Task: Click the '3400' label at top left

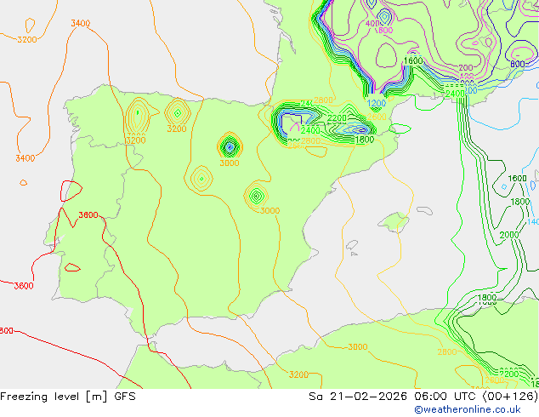Action: point(81,23)
